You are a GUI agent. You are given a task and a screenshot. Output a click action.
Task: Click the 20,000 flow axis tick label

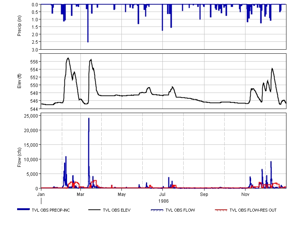31,130
